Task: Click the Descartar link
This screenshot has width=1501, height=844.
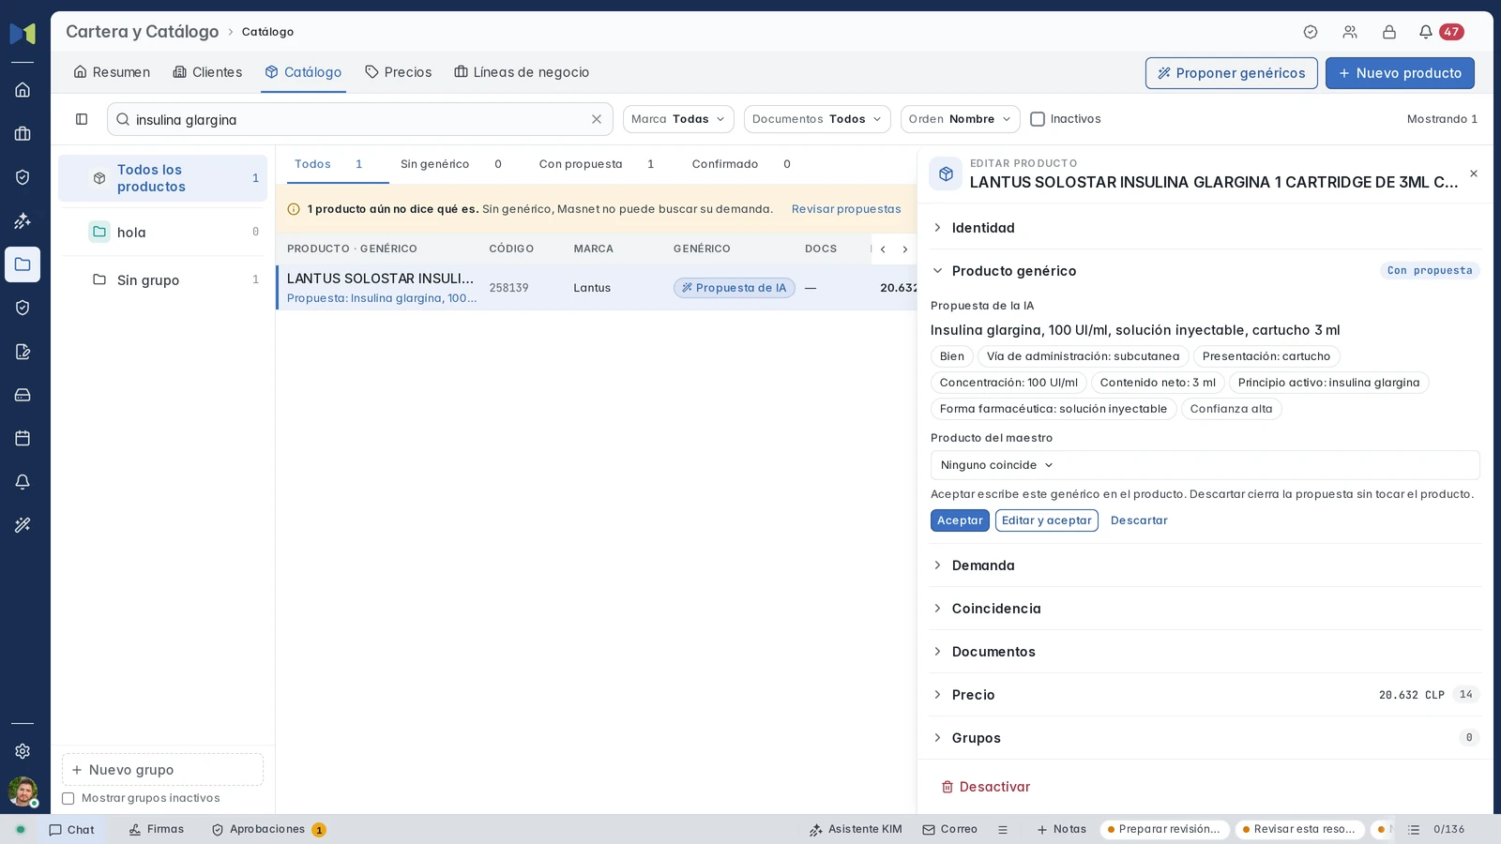Action: click(1139, 520)
